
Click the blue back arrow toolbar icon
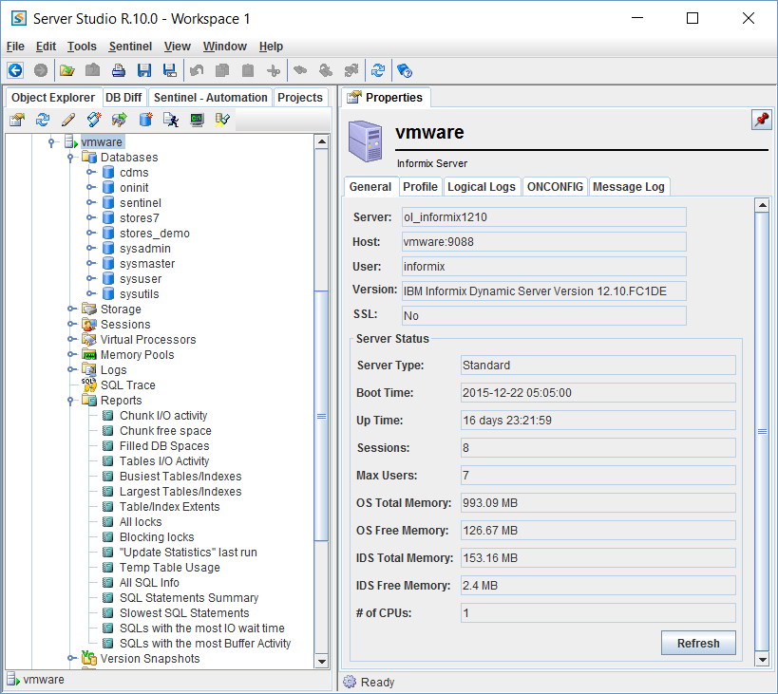(15, 70)
